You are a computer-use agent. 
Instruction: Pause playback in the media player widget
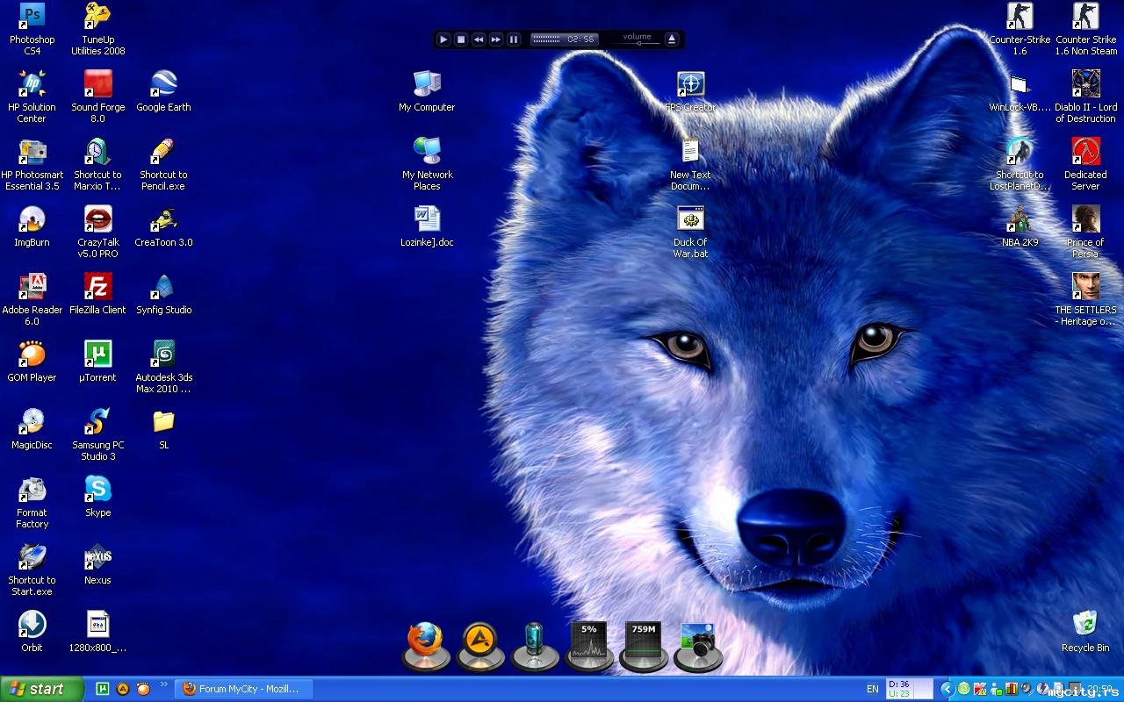[x=514, y=39]
